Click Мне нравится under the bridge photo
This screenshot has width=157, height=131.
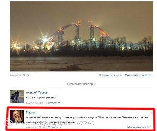coord(134,75)
